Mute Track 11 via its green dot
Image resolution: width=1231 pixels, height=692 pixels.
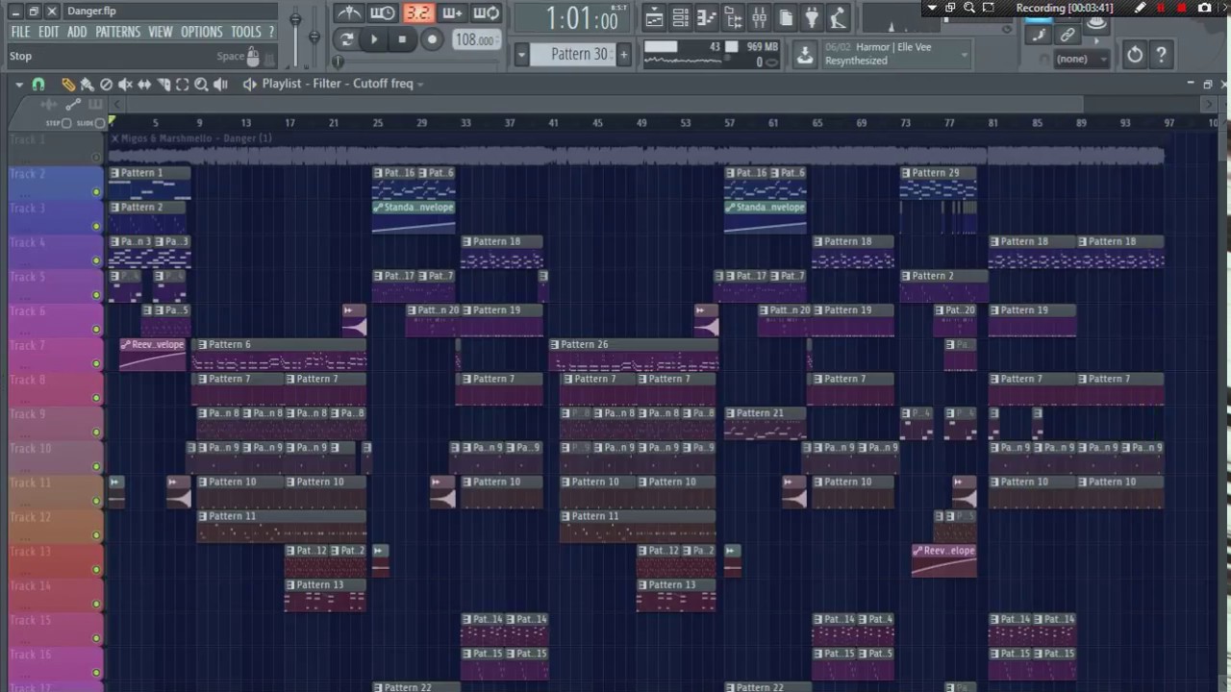(x=96, y=501)
